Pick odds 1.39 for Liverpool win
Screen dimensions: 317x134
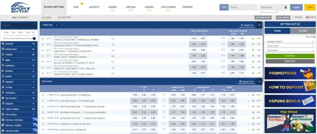[x=153, y=95]
